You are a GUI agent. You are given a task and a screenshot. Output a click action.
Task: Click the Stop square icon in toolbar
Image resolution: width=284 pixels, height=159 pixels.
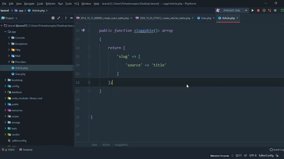pos(275,11)
